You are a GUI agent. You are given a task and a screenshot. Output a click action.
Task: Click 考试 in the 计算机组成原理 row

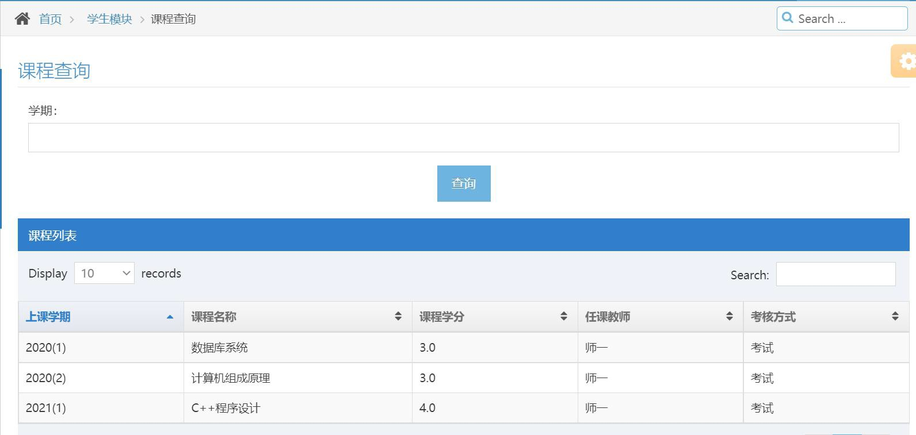[x=762, y=378]
